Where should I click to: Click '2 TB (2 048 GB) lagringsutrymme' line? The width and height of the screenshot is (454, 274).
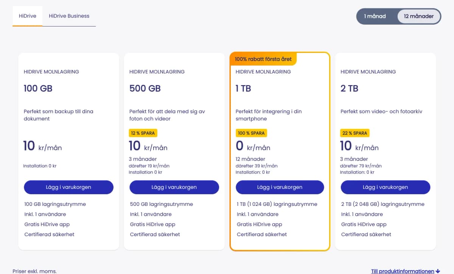coord(383,204)
